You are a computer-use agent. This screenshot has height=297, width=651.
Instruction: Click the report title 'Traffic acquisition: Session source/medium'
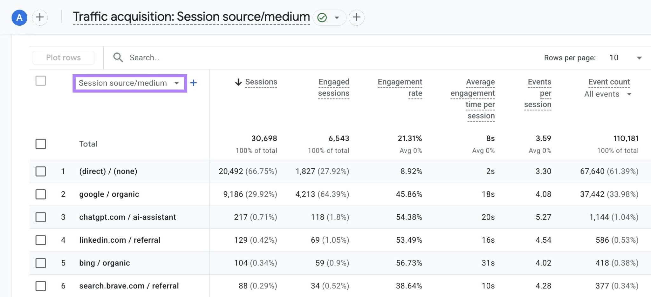pyautogui.click(x=191, y=17)
